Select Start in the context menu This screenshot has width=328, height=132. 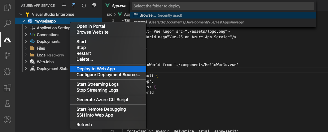point(108,42)
